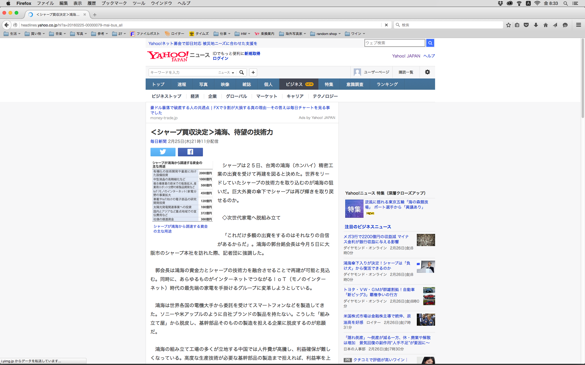Open the Sharp funding table thumbnail
585x365 pixels.
[x=182, y=191]
